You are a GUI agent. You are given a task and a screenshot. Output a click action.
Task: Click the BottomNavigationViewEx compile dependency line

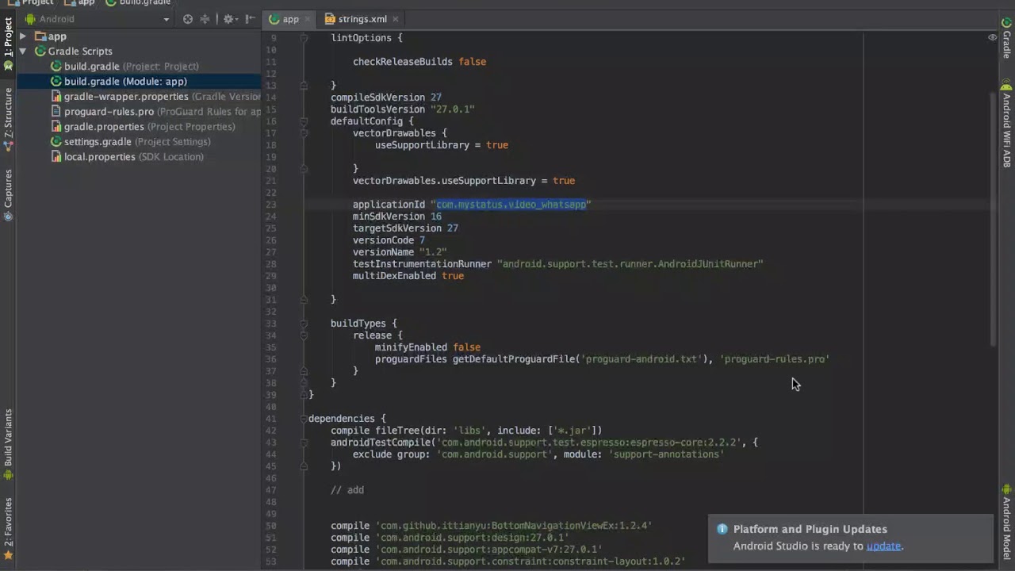click(492, 526)
